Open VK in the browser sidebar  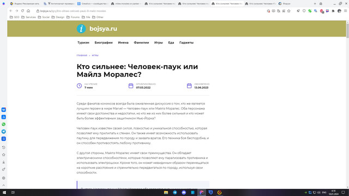[x=4, y=110]
